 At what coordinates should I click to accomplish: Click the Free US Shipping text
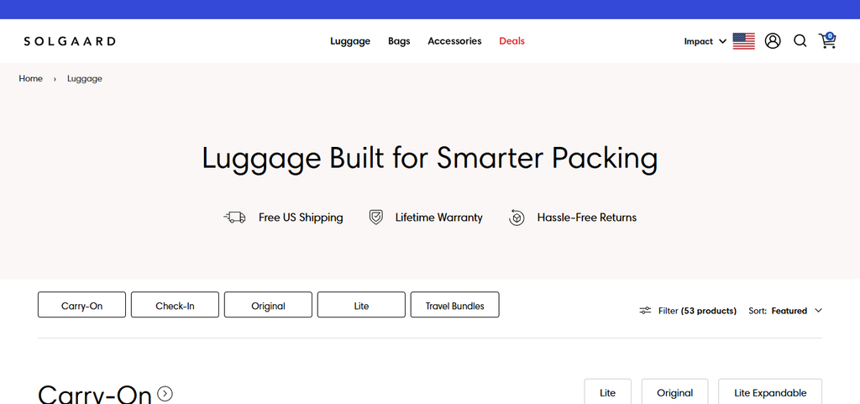coord(301,218)
